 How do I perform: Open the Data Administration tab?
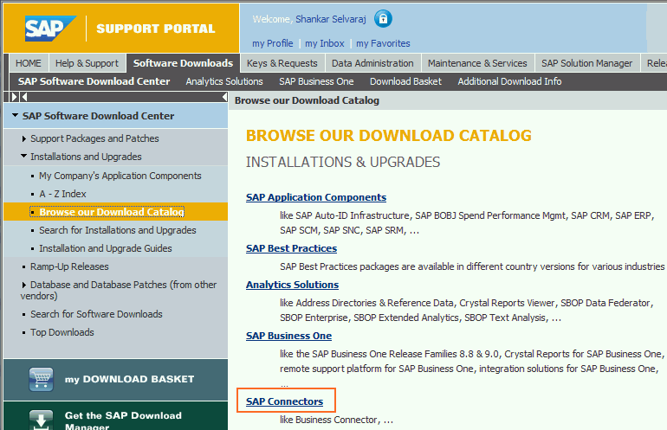372,63
